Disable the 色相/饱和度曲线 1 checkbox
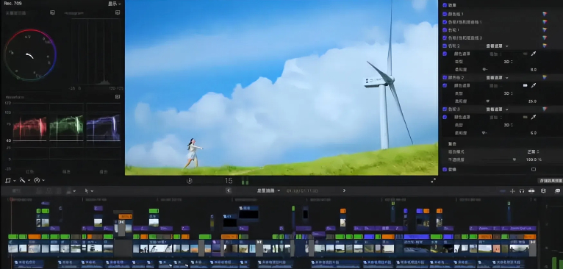The width and height of the screenshot is (563, 269). pos(445,22)
